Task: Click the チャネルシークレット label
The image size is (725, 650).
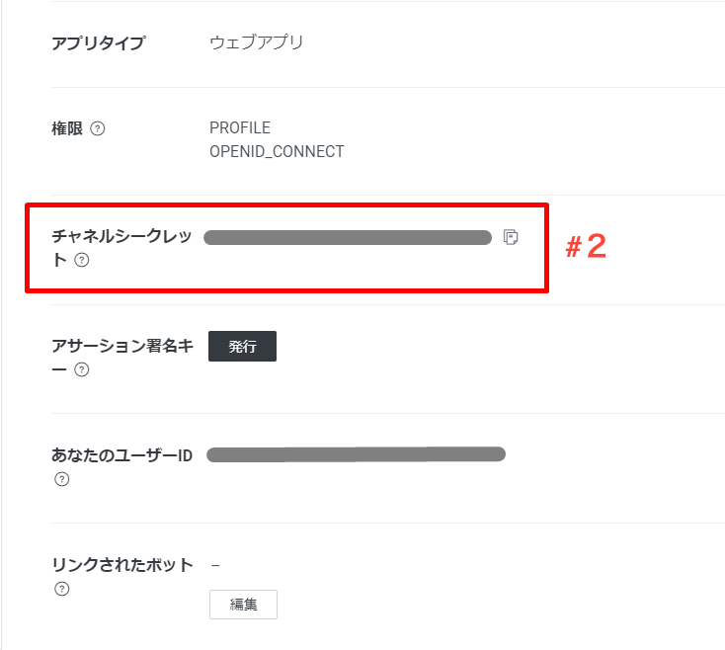Action: point(121,237)
